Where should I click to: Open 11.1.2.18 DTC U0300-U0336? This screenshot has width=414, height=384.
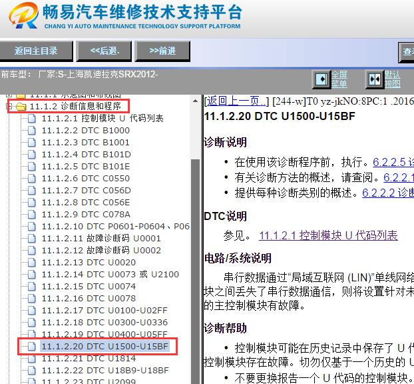point(104,323)
